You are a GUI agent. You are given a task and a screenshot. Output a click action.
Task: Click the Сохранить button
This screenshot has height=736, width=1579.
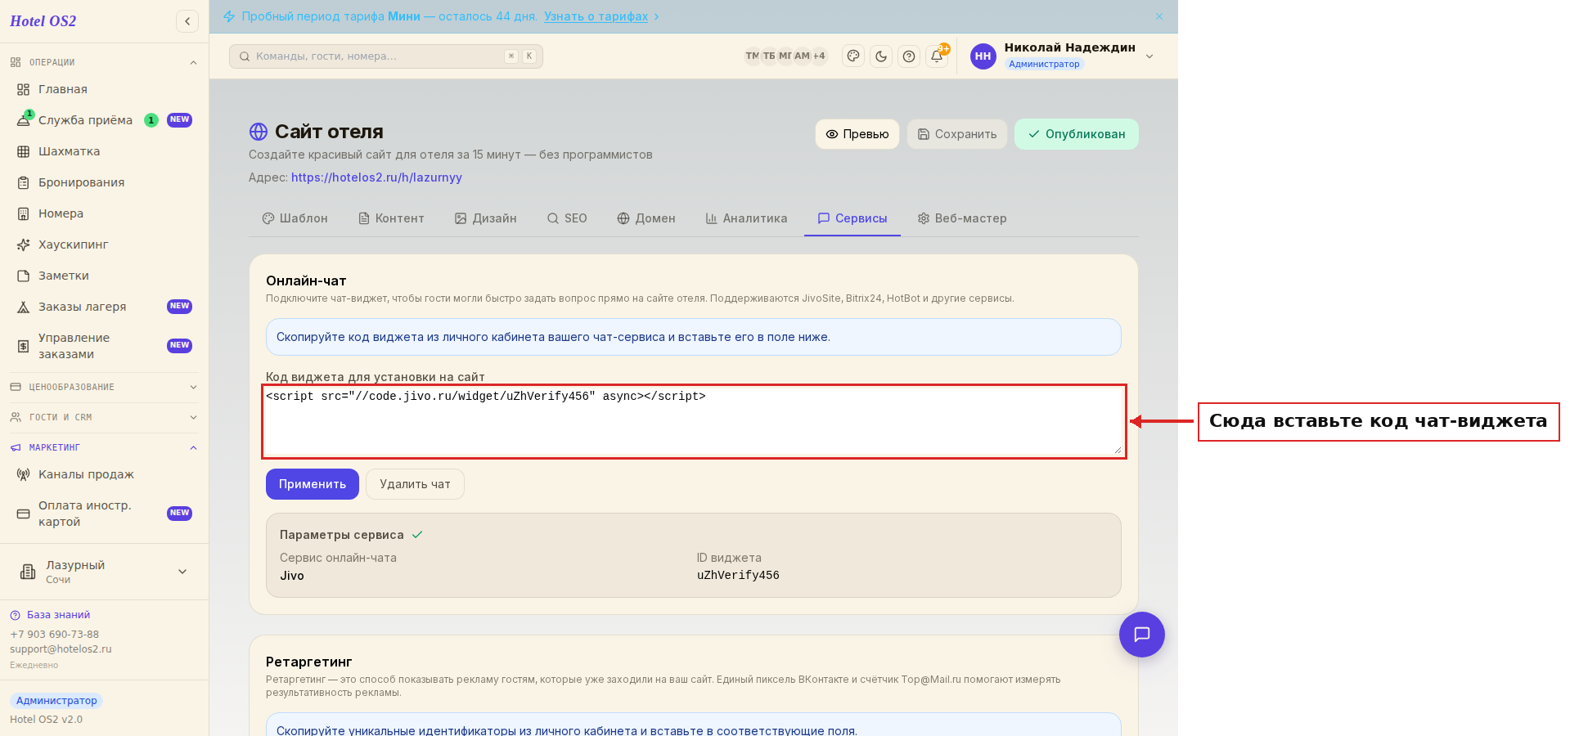pyautogui.click(x=957, y=134)
